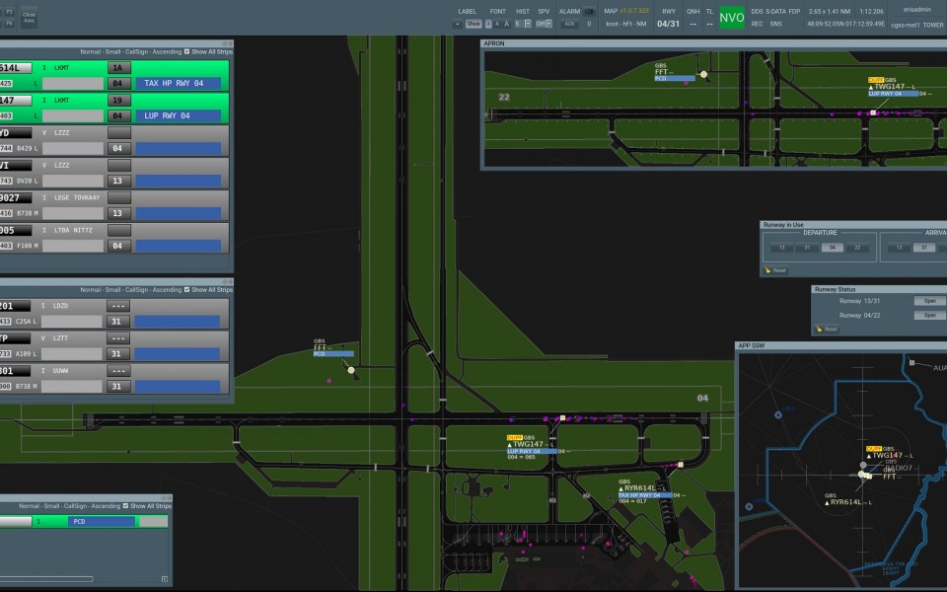Click runway 13 button on 9027 LEGE strip
Image resolution: width=947 pixels, height=592 pixels.
[119, 213]
